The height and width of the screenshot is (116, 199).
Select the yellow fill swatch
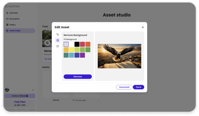[72, 50]
